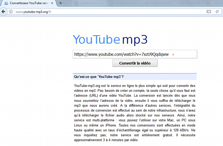The height and width of the screenshot is (146, 223).
Task: Close the Convertisseur YouTube tab
Action: (x=52, y=3)
